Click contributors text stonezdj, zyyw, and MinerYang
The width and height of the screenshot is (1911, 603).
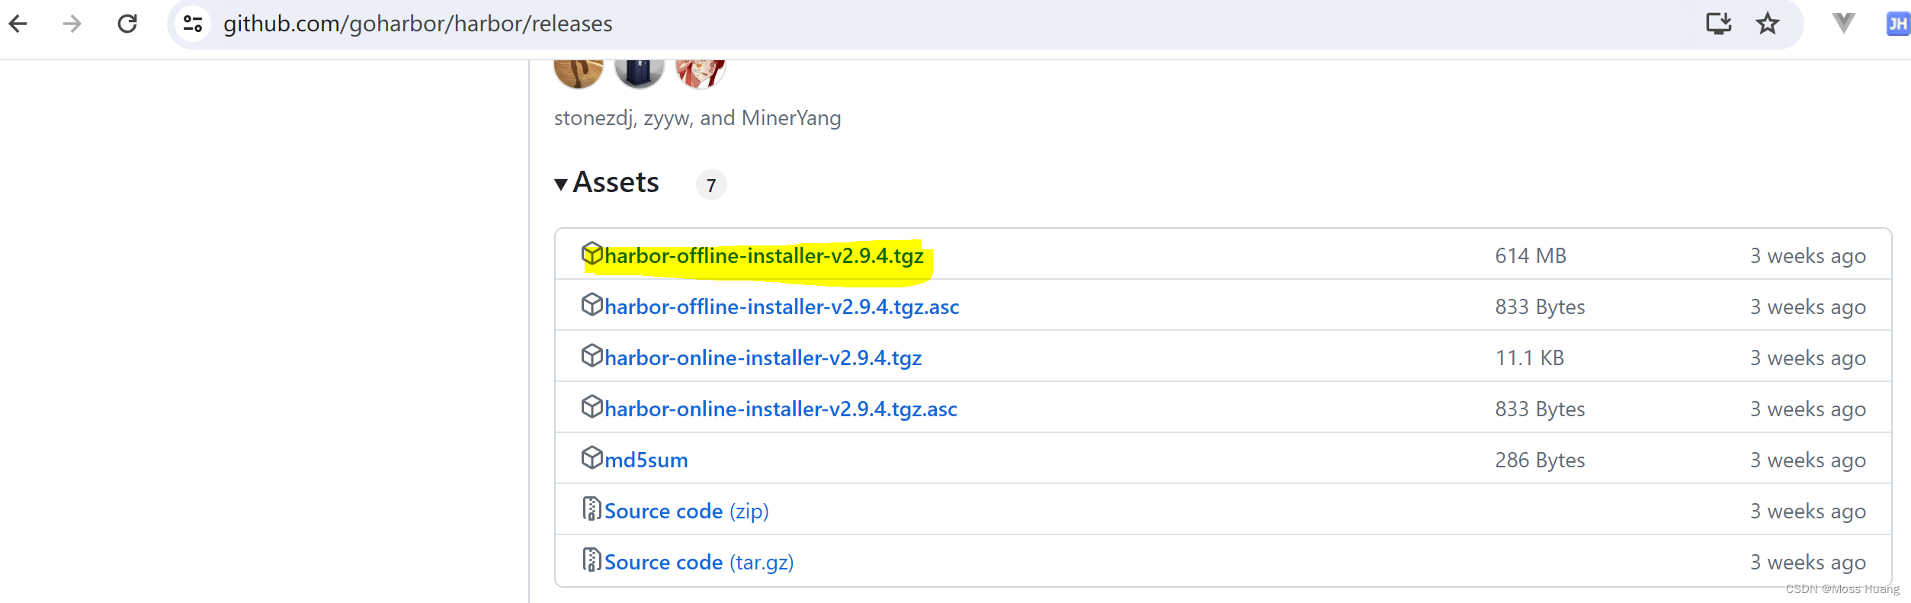pos(697,118)
